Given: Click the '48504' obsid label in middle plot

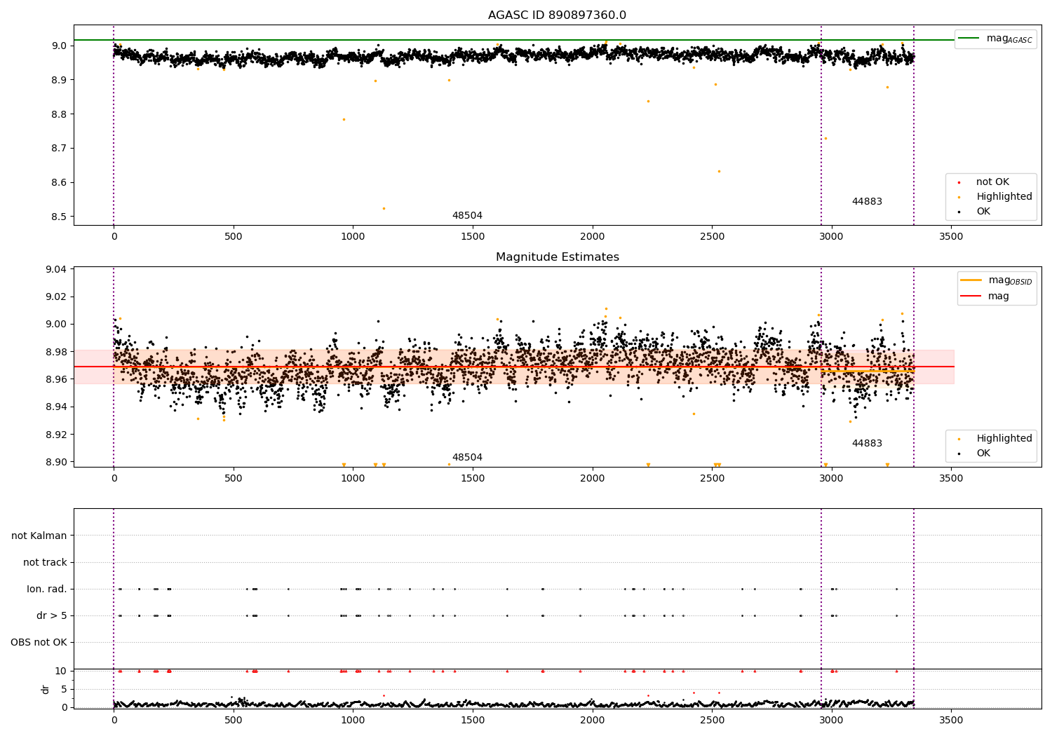Looking at the screenshot, I should (x=467, y=458).
